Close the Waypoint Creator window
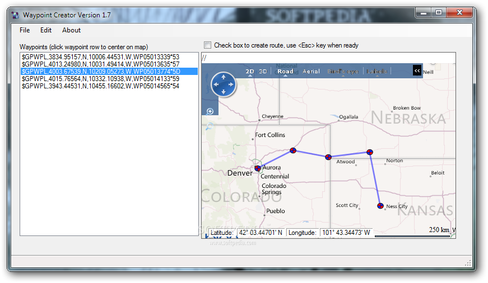The width and height of the screenshot is (488, 283). [x=459, y=13]
